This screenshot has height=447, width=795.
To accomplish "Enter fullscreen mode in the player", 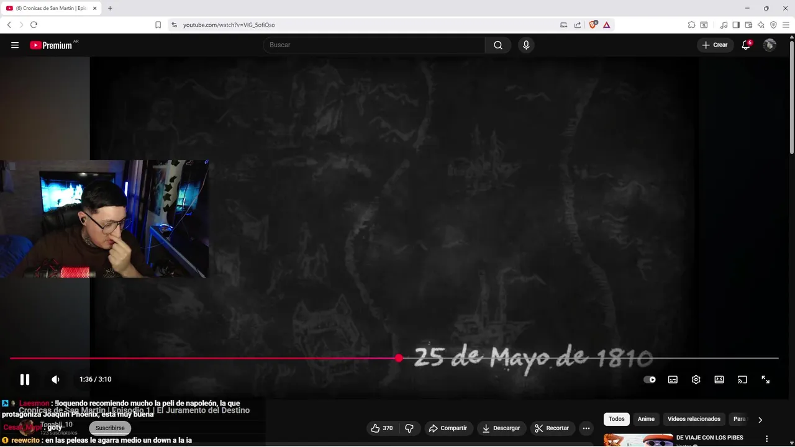I will pos(766,379).
